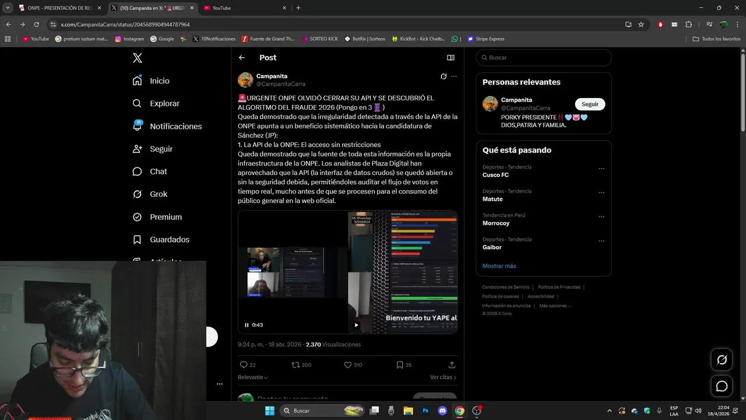
Task: Open Condiciones de Servicio link
Action: coord(505,287)
